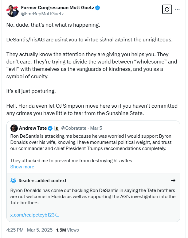Image resolution: width=188 pixels, height=238 pixels.
Task: Click Matt Gaetz's profile avatar
Action: click(x=12, y=11)
